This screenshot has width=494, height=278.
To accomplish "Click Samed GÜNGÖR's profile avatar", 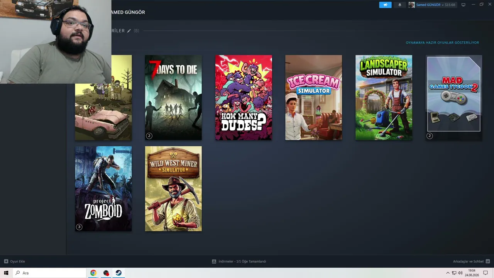I will click(412, 5).
